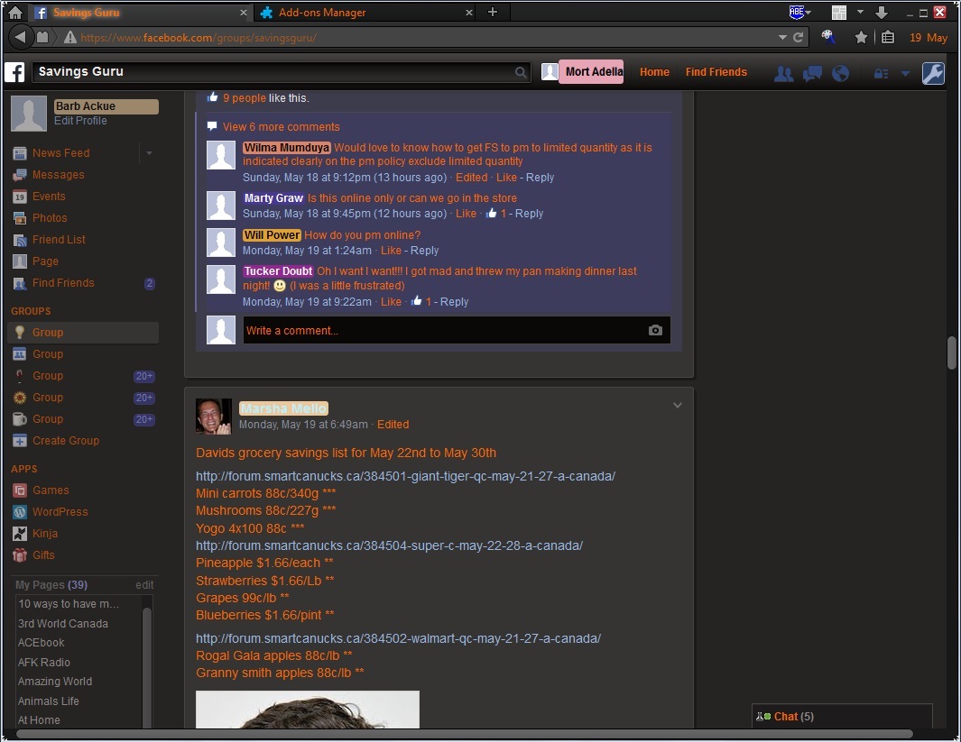
Task: Open privacy shortcuts lock icon
Action: (x=881, y=73)
